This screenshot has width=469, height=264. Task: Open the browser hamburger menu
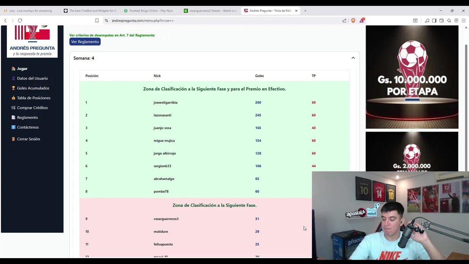point(464,21)
